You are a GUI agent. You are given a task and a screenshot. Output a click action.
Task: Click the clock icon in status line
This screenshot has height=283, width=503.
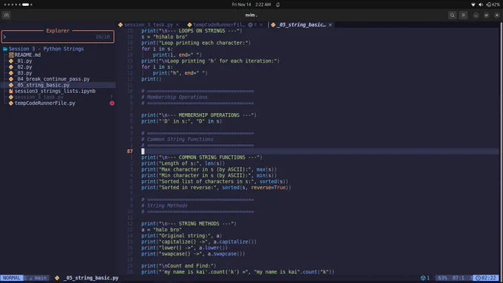click(478, 278)
